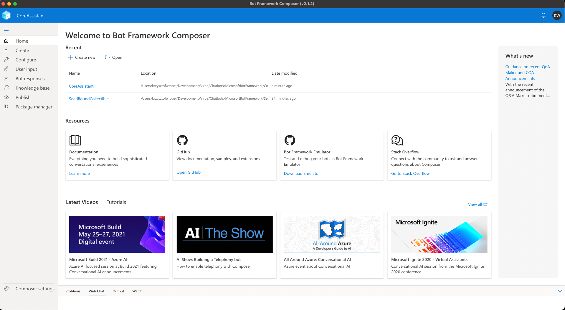The height and width of the screenshot is (310, 565).
Task: Click Create new button
Action: (x=82, y=57)
